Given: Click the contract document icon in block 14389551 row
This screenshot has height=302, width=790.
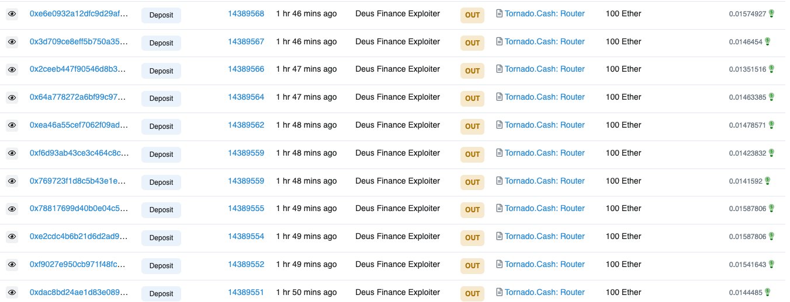Looking at the screenshot, I should (499, 292).
